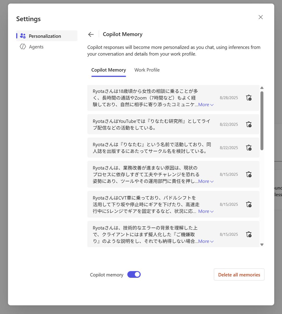Delete the 8/28/2025 memory with trash icon
This screenshot has height=314, width=282.
tap(249, 98)
